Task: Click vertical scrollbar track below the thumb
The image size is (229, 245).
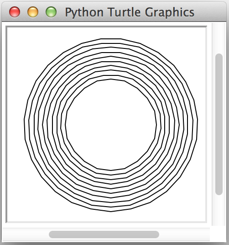Action: (x=219, y=210)
